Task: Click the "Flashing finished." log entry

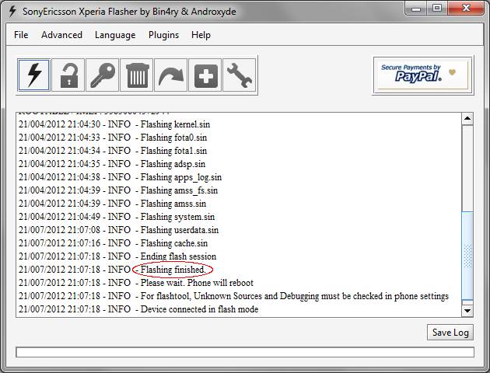Action: (x=112, y=270)
